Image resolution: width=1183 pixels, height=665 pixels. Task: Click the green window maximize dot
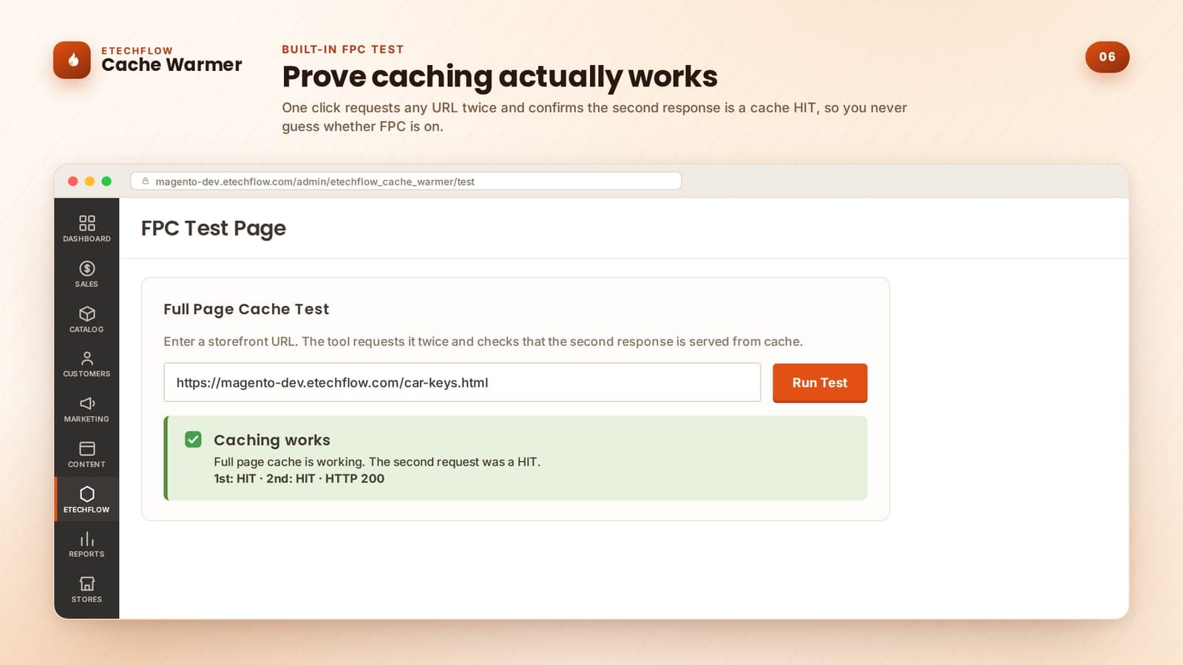click(106, 181)
